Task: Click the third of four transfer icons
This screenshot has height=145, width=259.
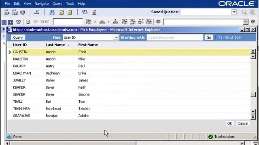Action: pyautogui.click(x=141, y=22)
